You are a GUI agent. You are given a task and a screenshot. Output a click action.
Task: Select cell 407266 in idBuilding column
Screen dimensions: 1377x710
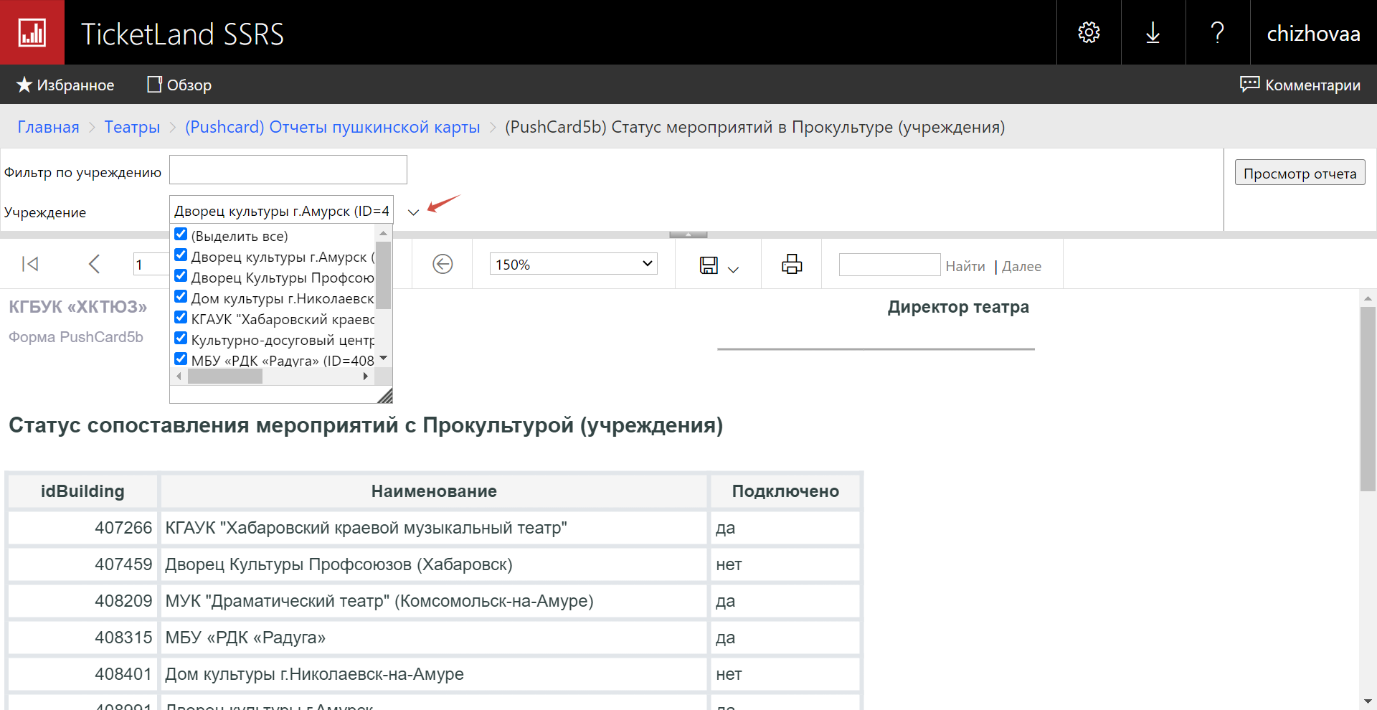[x=82, y=528]
